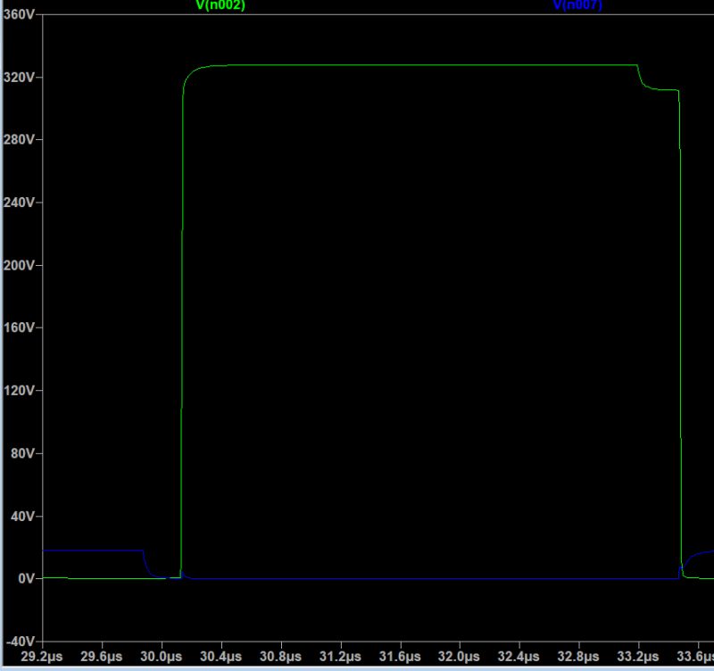Screen dimensions: 714x671
Task: Click the 29.6µs time axis label
Action: click(102, 657)
